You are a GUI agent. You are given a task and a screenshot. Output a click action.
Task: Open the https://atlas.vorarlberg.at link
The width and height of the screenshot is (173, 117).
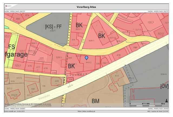tap(86, 111)
